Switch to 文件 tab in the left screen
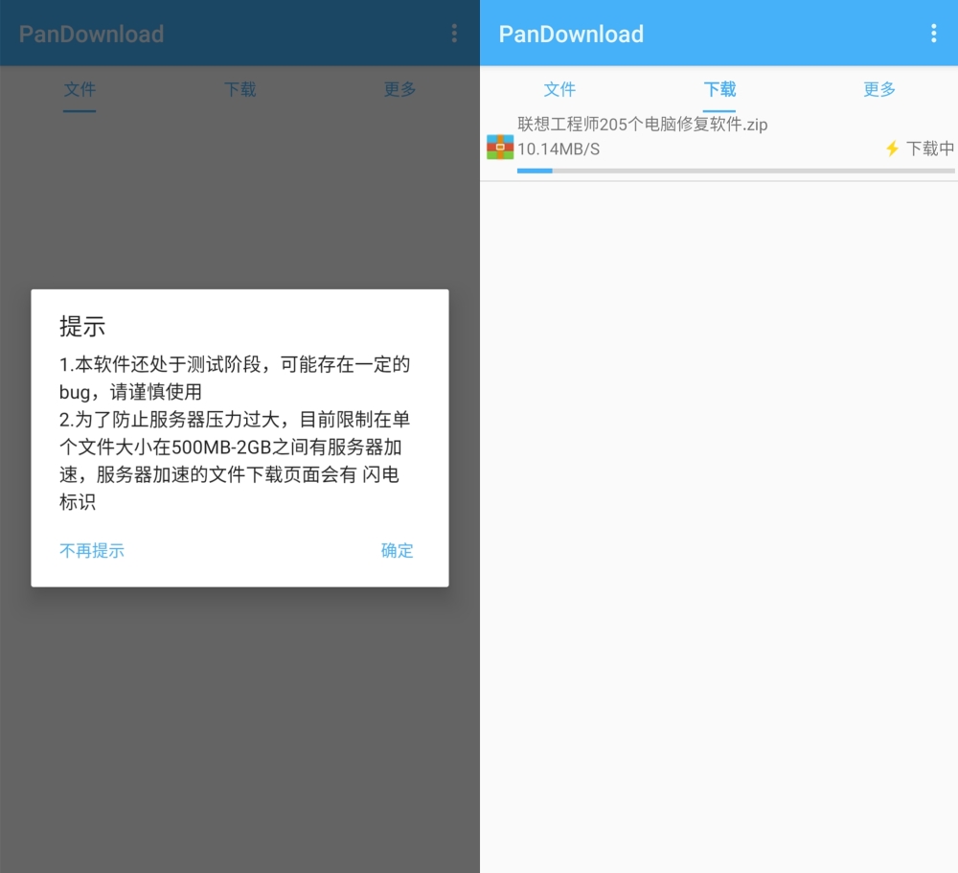Image resolution: width=958 pixels, height=873 pixels. coord(80,89)
